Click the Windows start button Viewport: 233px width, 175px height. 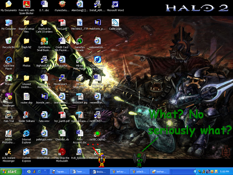tap(11, 171)
